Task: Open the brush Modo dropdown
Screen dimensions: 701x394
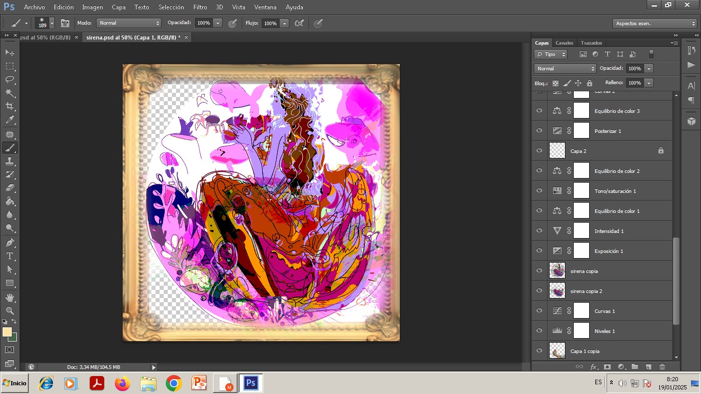Action: 129,23
